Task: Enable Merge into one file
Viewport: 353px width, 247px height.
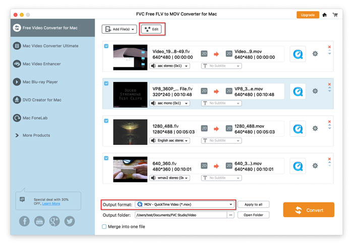Action: click(104, 226)
